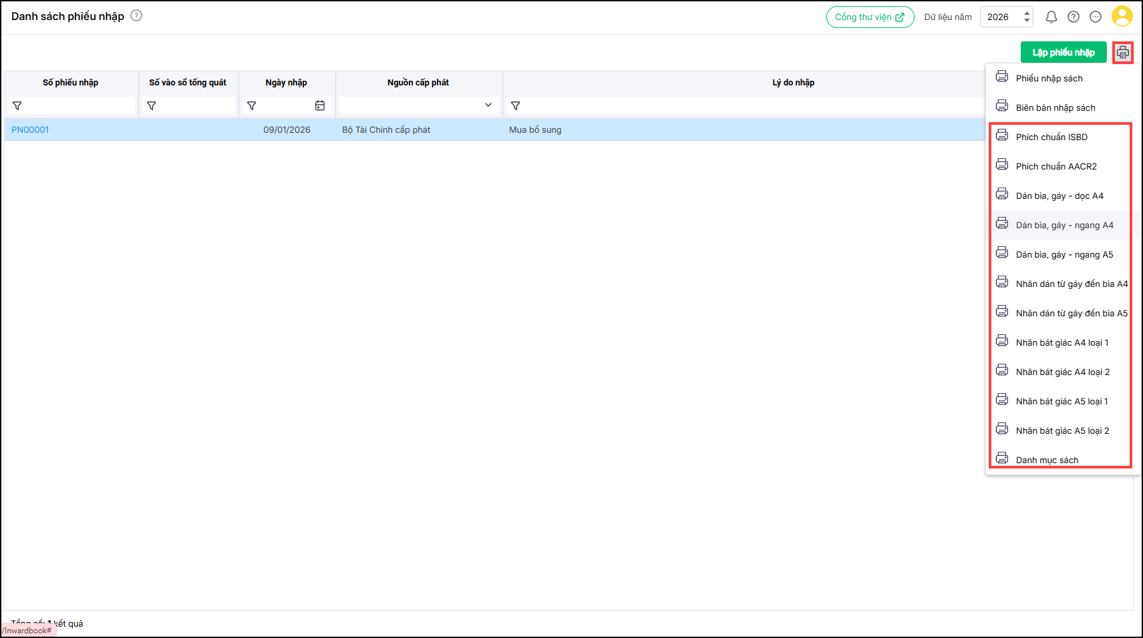Open the notifications bell icon
The image size is (1143, 638).
click(x=1051, y=17)
